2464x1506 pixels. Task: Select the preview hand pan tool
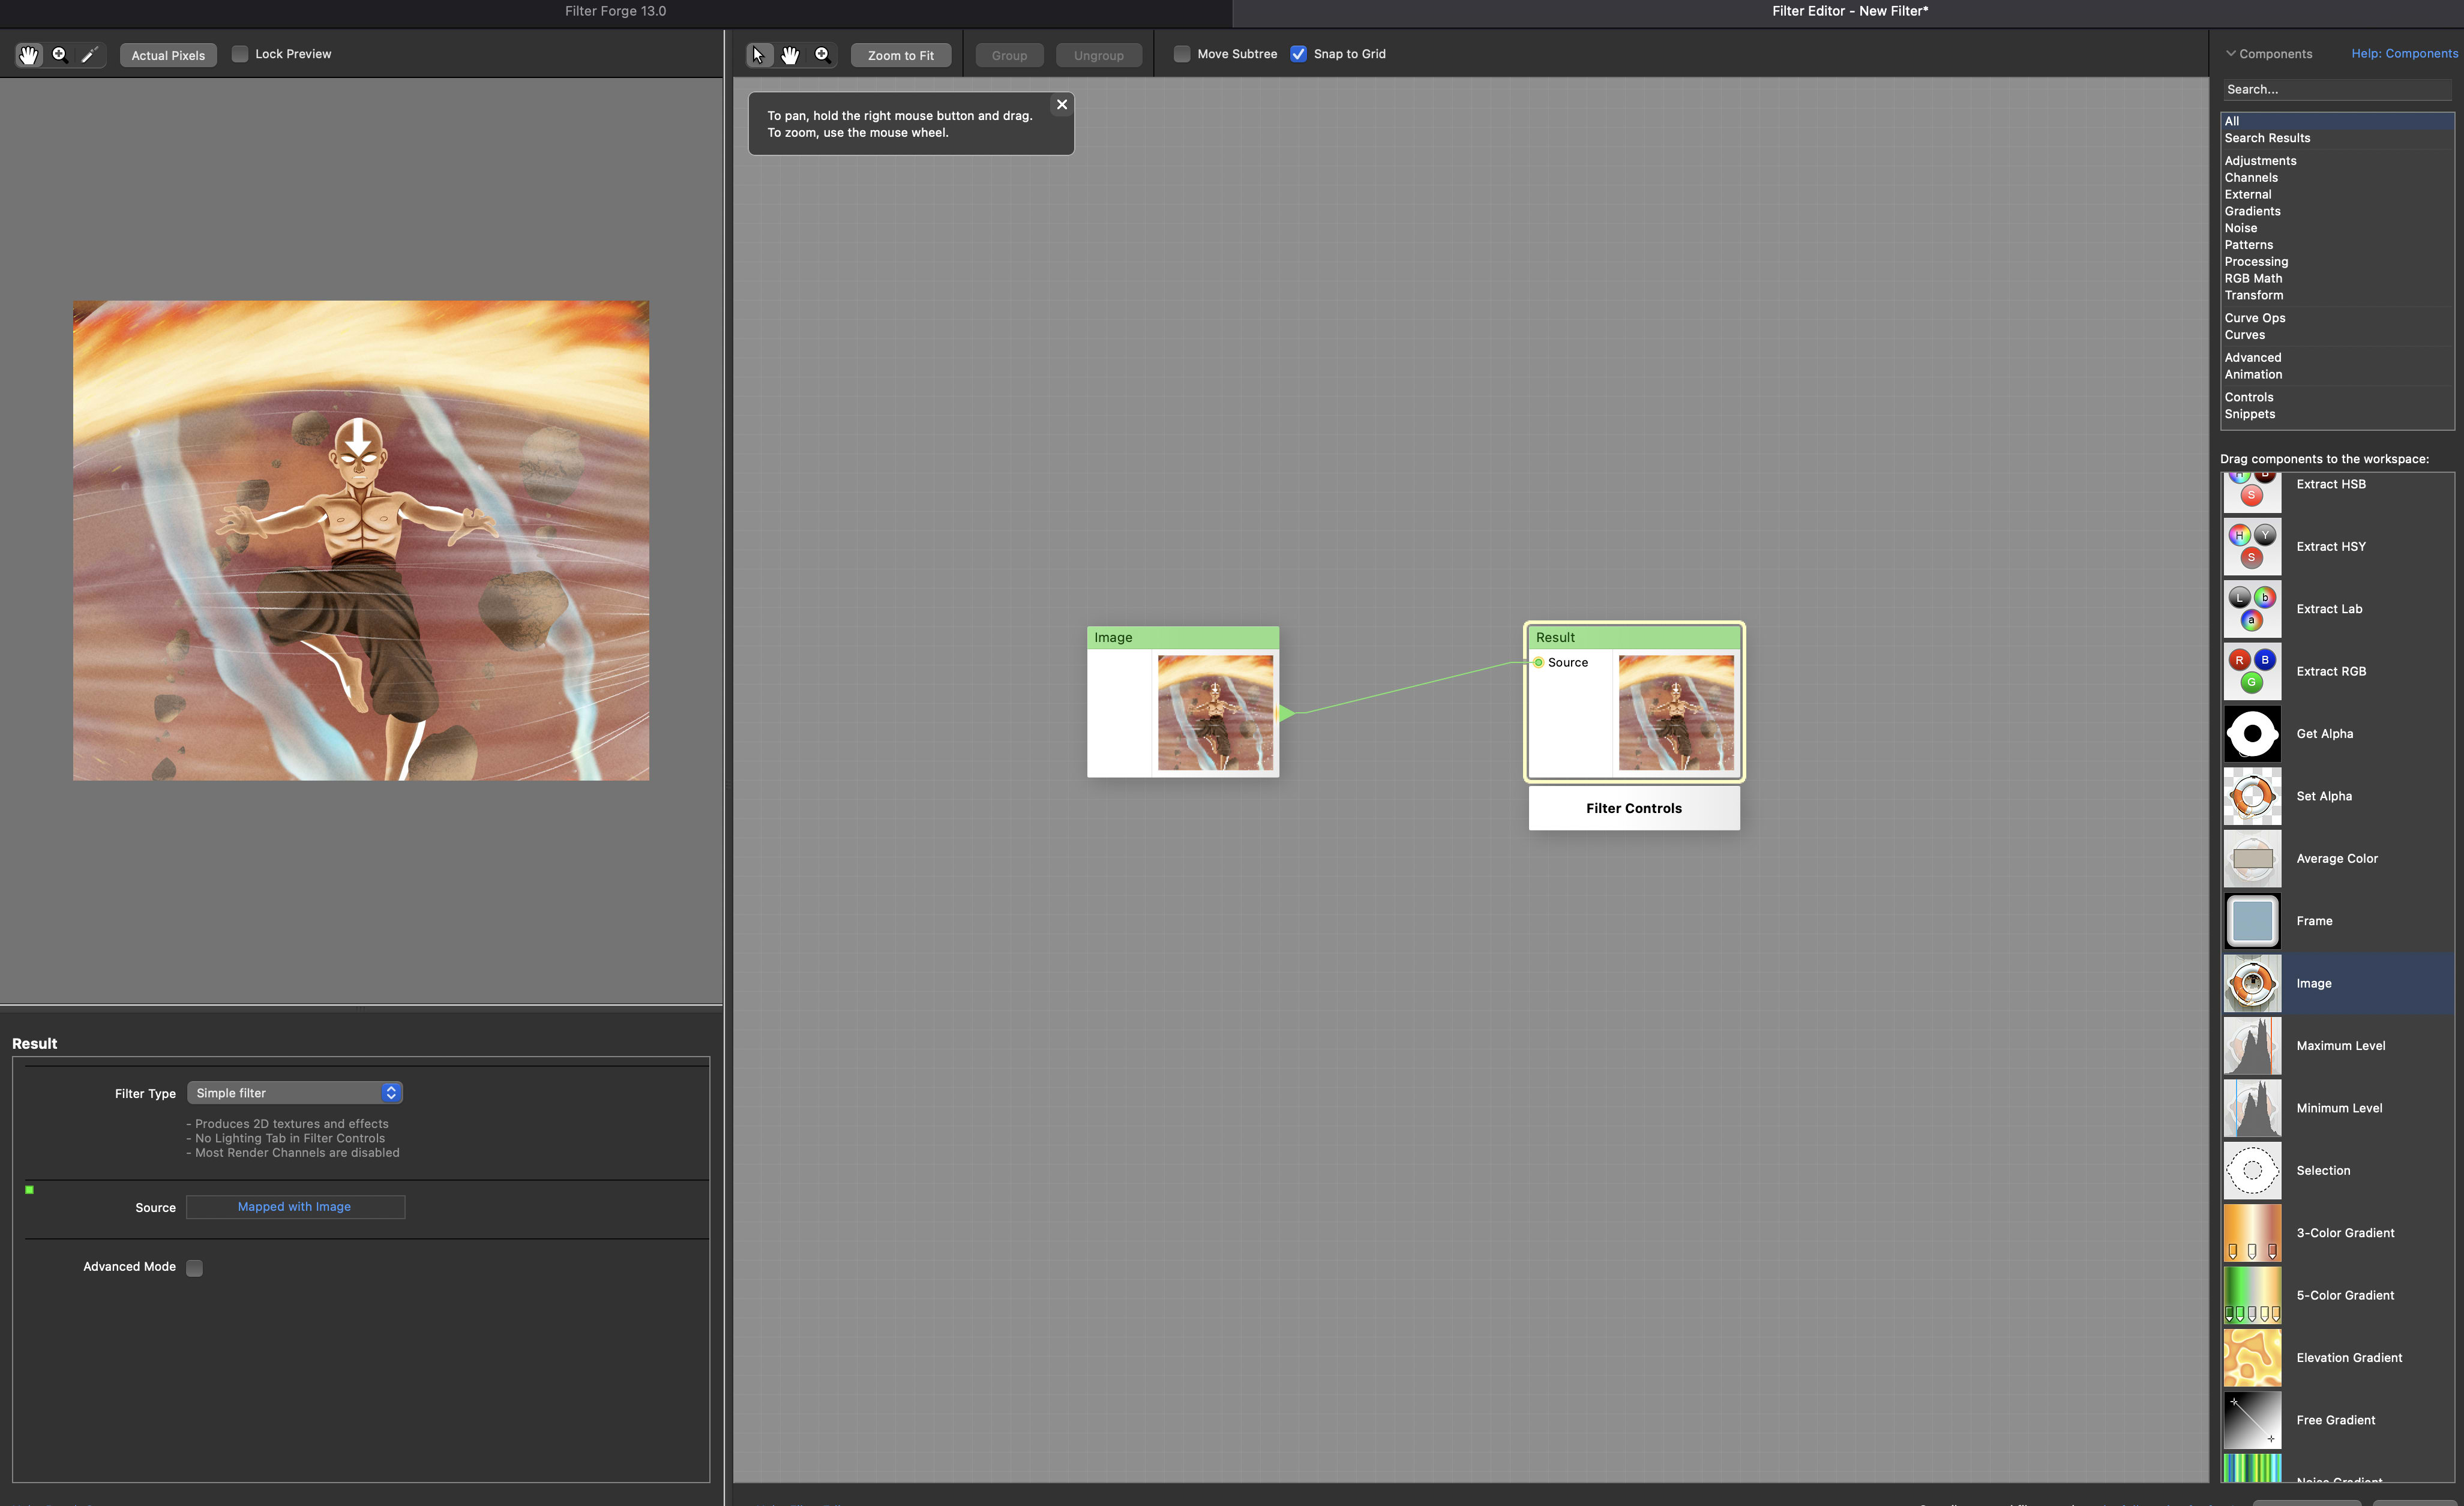29,55
